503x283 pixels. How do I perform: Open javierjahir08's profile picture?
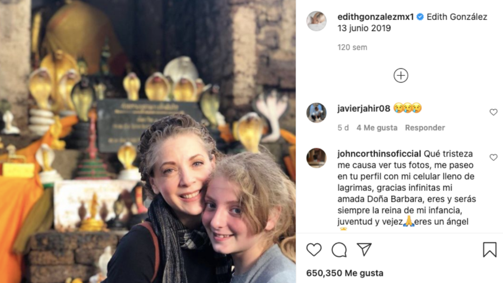(317, 112)
